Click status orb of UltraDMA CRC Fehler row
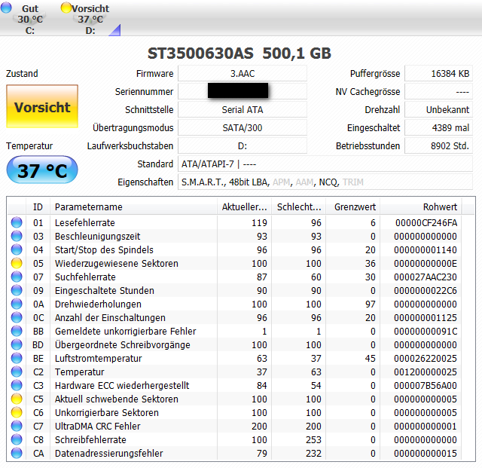The image size is (482, 468). pos(17,426)
